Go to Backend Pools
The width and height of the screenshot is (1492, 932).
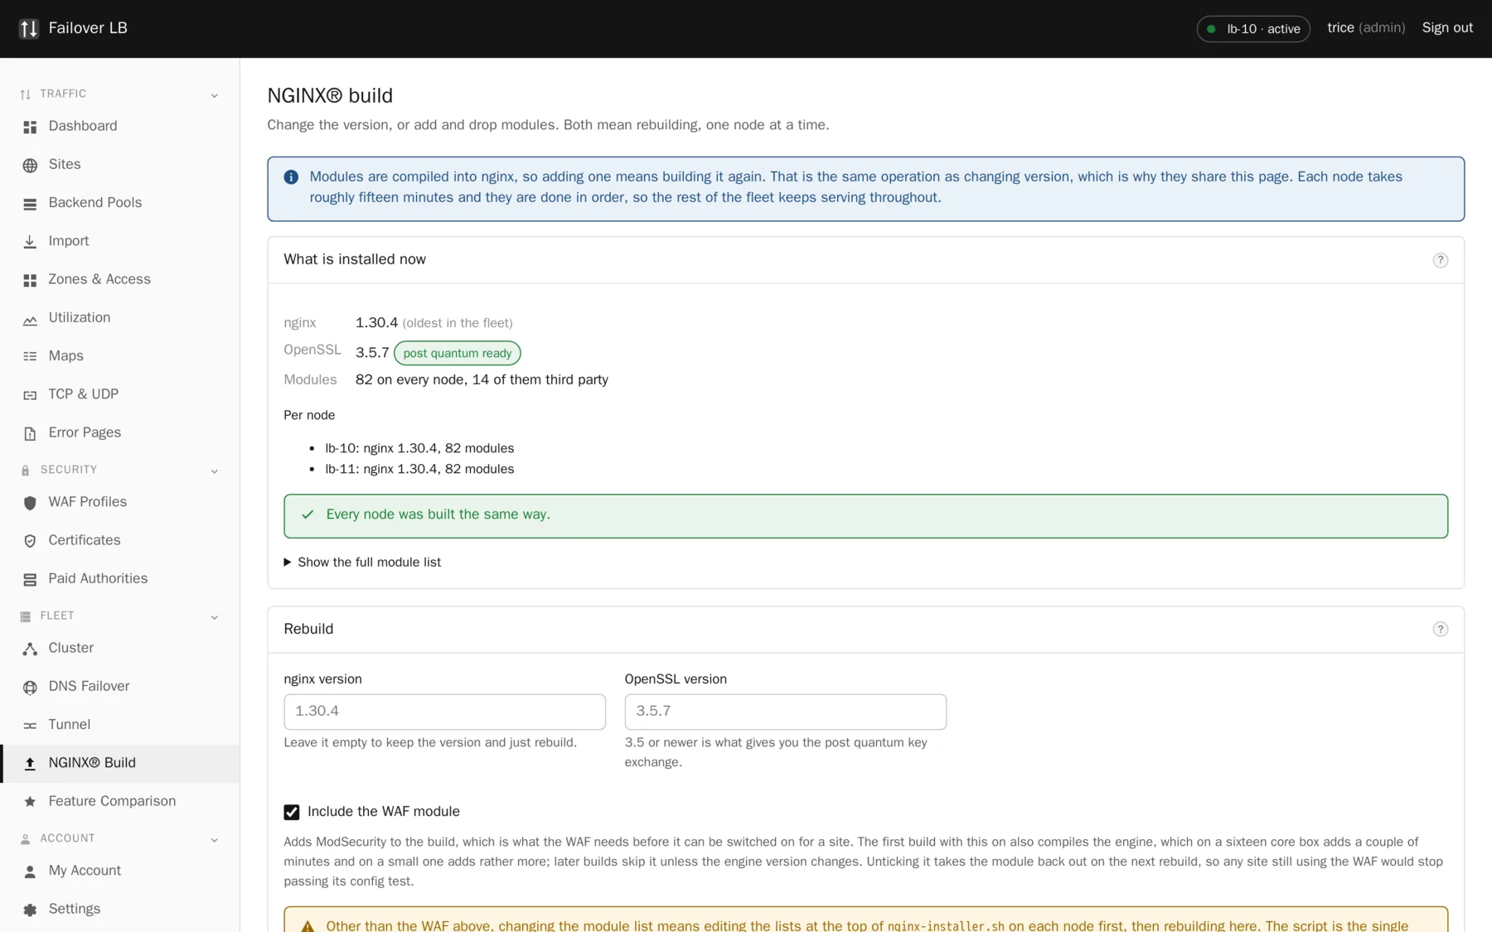[119, 202]
